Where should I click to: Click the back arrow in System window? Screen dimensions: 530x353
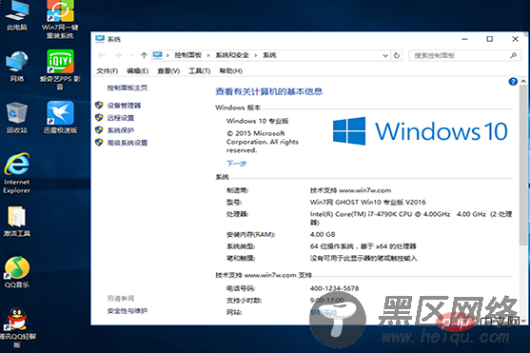[x=102, y=55]
